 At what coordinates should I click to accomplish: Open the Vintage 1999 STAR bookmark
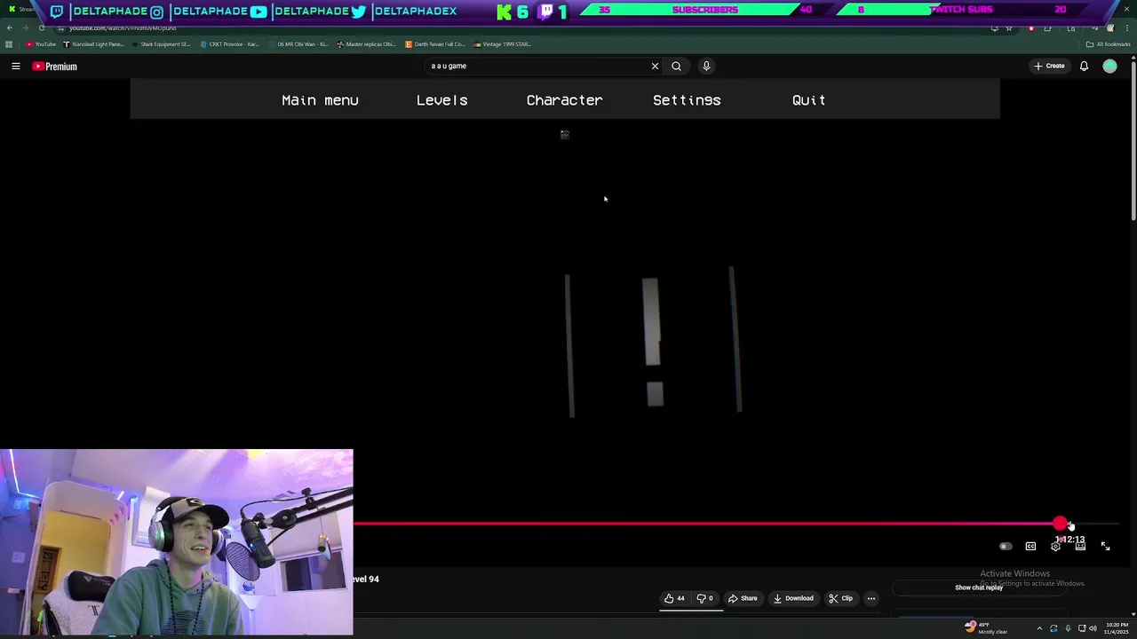503,44
